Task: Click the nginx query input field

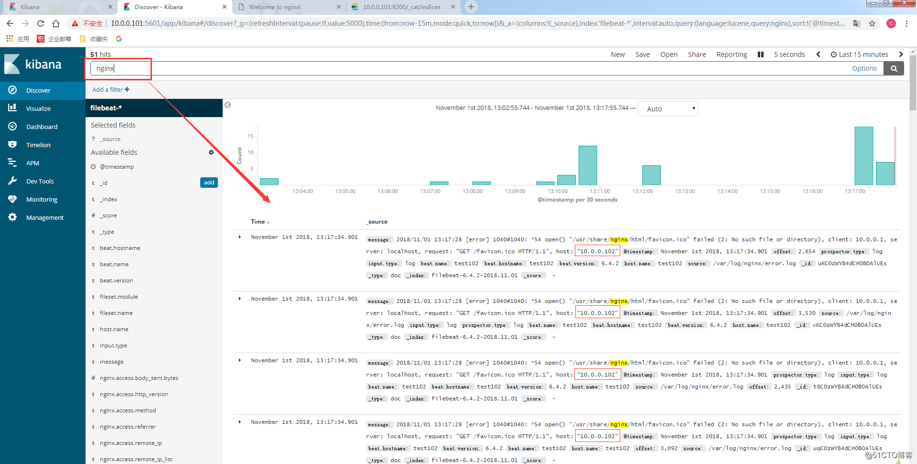Action: (486, 68)
